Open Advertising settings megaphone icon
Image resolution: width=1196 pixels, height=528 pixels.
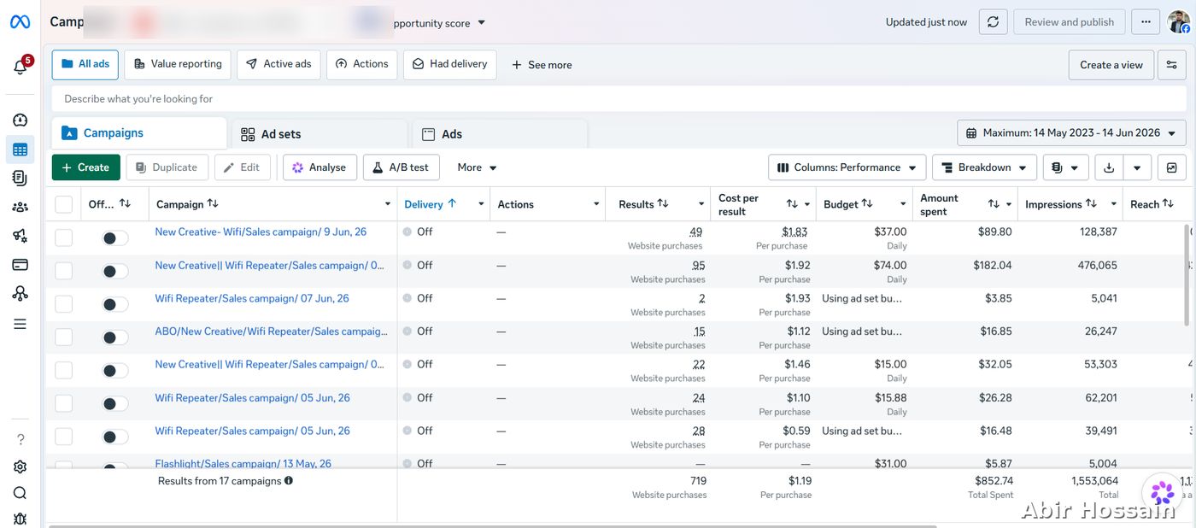(x=20, y=236)
